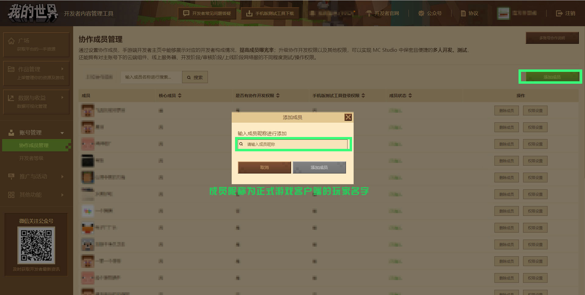
Task: Open 开发者等级 menu item
Action: [31, 158]
